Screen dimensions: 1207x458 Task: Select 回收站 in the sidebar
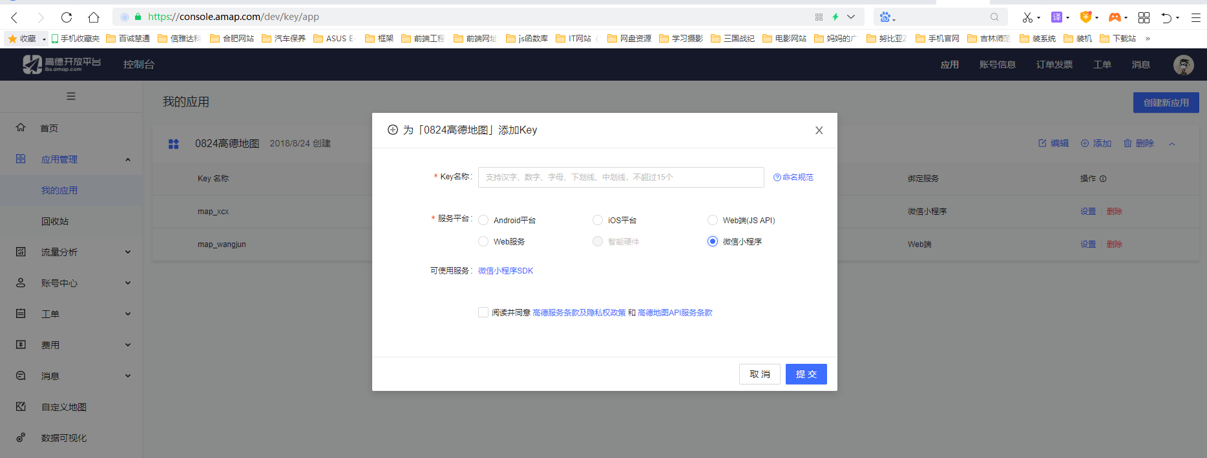(x=55, y=221)
